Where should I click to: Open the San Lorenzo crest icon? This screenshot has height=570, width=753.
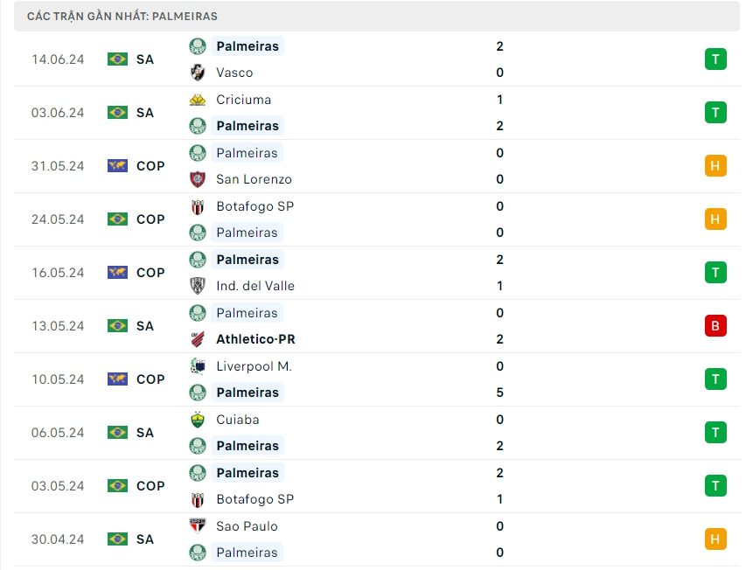click(x=198, y=179)
